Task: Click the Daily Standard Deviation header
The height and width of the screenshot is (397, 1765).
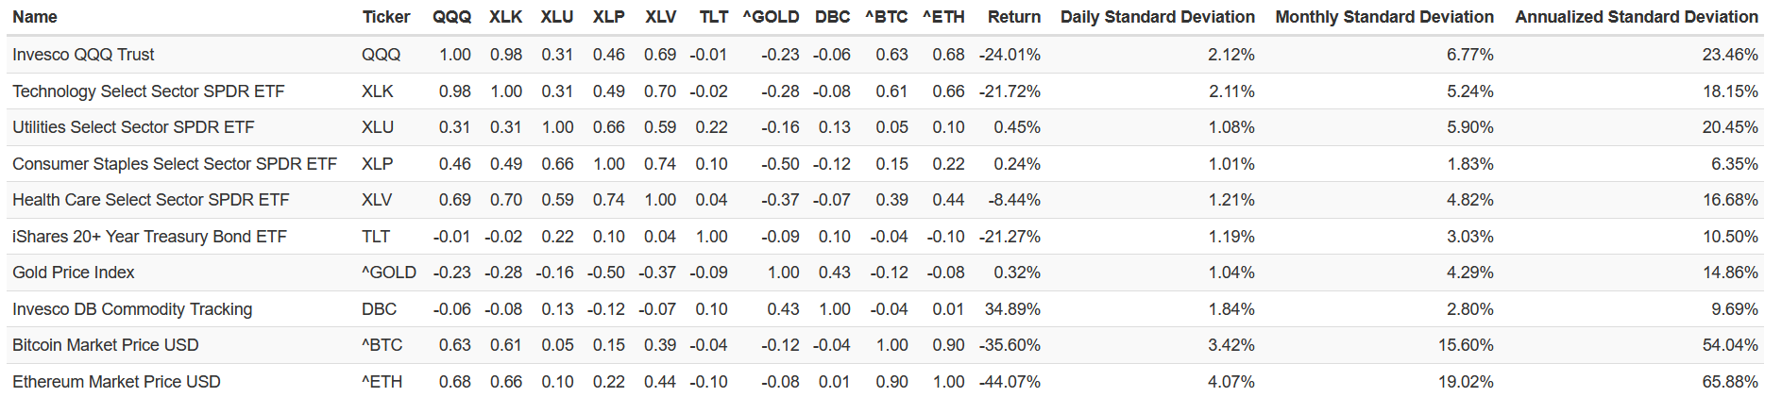Action: coord(1157,17)
